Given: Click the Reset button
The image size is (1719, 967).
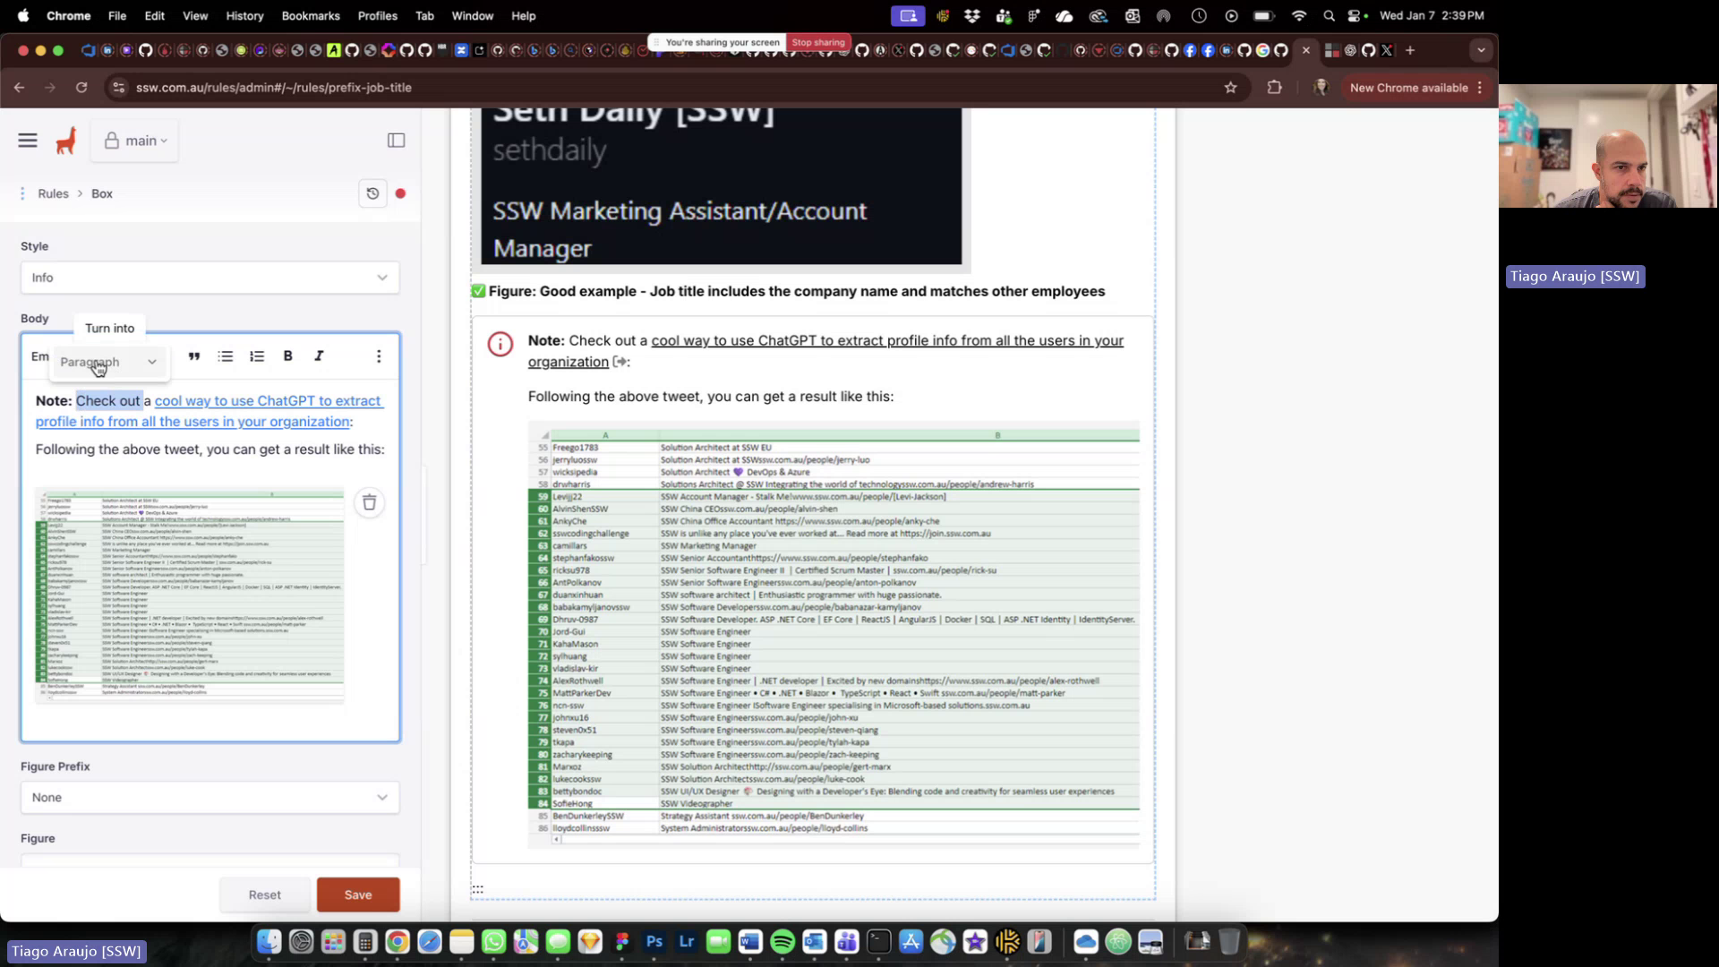Looking at the screenshot, I should click(x=264, y=894).
